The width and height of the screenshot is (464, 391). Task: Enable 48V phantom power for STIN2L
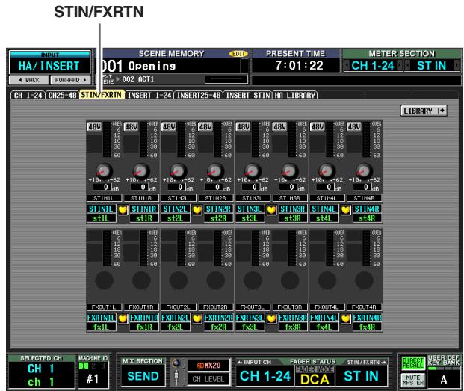pyautogui.click(x=169, y=126)
